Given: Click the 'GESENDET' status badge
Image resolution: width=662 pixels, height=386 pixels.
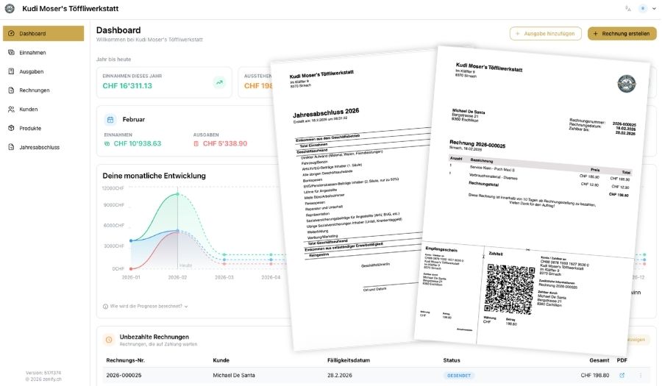Looking at the screenshot, I should pyautogui.click(x=459, y=375).
